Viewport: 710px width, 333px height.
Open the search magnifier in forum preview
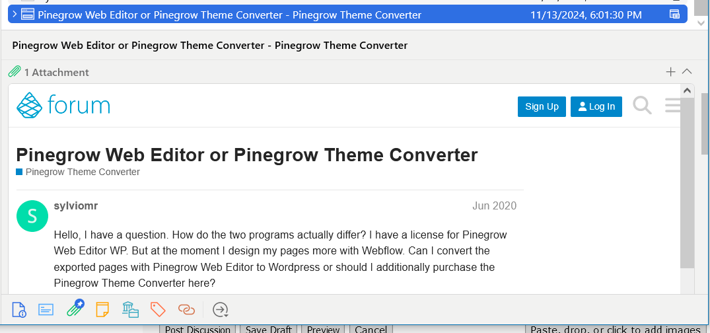click(642, 106)
